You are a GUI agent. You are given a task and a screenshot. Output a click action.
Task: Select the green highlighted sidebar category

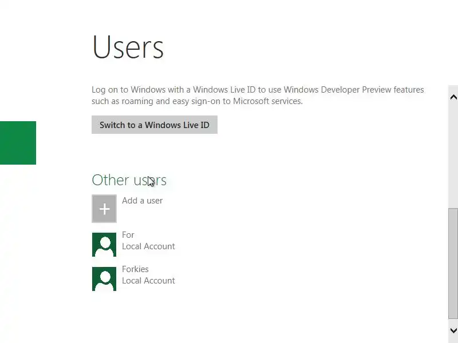tap(18, 143)
